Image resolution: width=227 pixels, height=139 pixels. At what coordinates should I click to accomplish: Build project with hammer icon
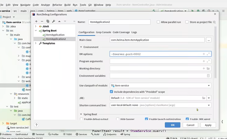coord(154,11)
